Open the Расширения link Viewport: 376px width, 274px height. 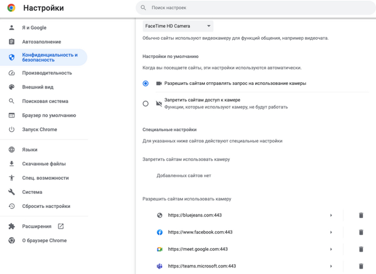point(37,226)
